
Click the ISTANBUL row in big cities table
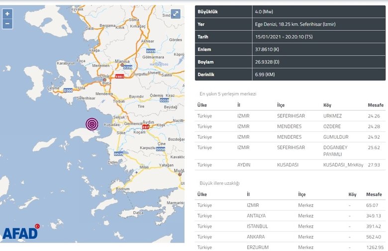290,226
